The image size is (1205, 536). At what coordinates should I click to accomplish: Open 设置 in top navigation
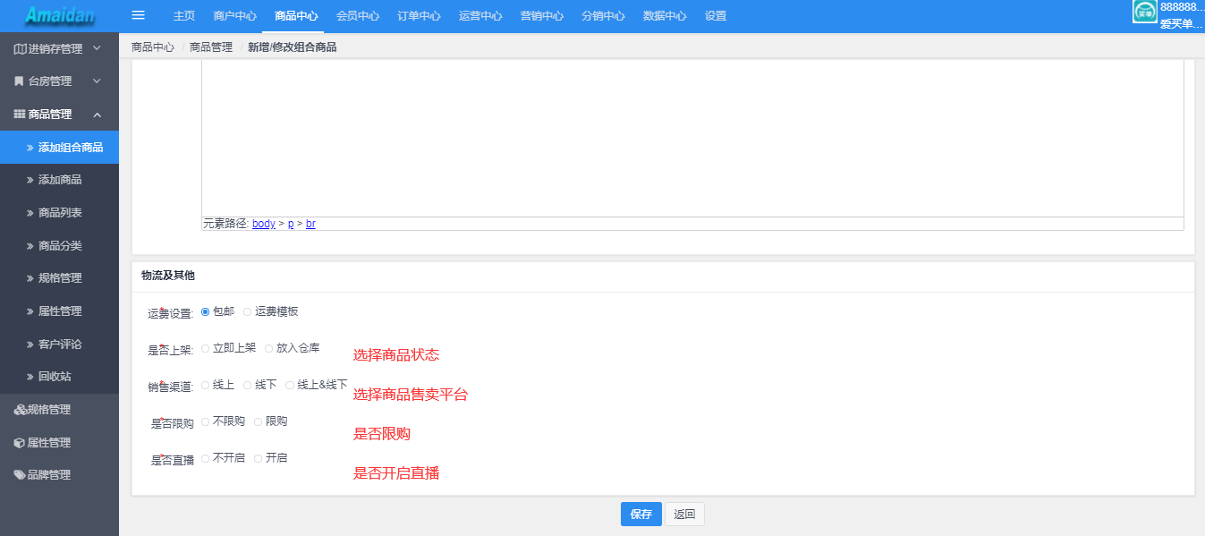coord(716,16)
